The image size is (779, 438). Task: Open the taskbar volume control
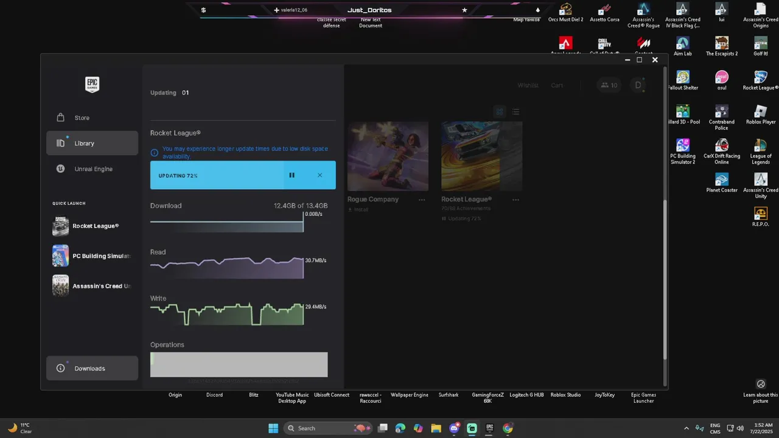pyautogui.click(x=740, y=428)
